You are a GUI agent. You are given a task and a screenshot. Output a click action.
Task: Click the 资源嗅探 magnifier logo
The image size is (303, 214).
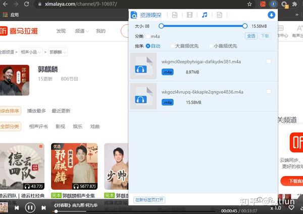[134, 15]
